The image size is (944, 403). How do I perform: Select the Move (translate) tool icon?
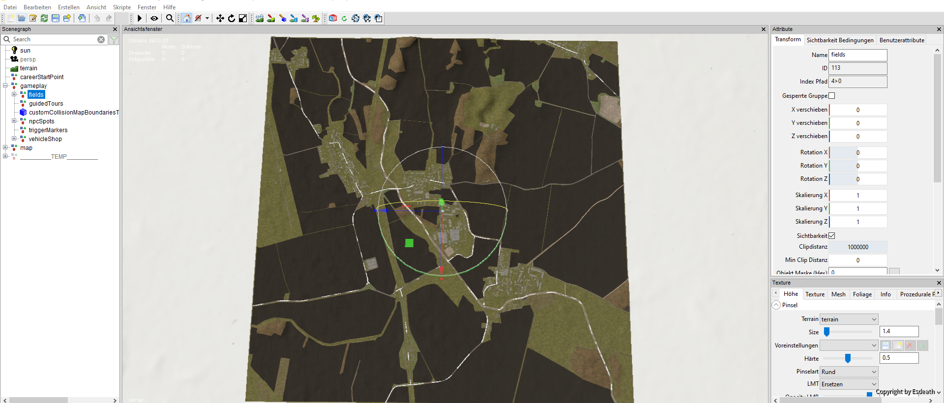[x=220, y=18]
